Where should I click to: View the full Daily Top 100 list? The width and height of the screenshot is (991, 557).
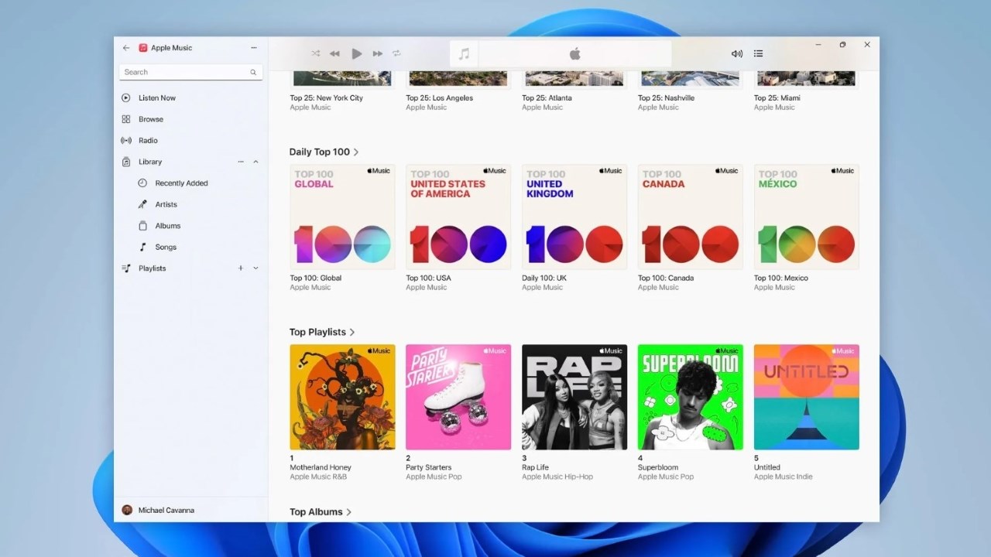tap(354, 152)
